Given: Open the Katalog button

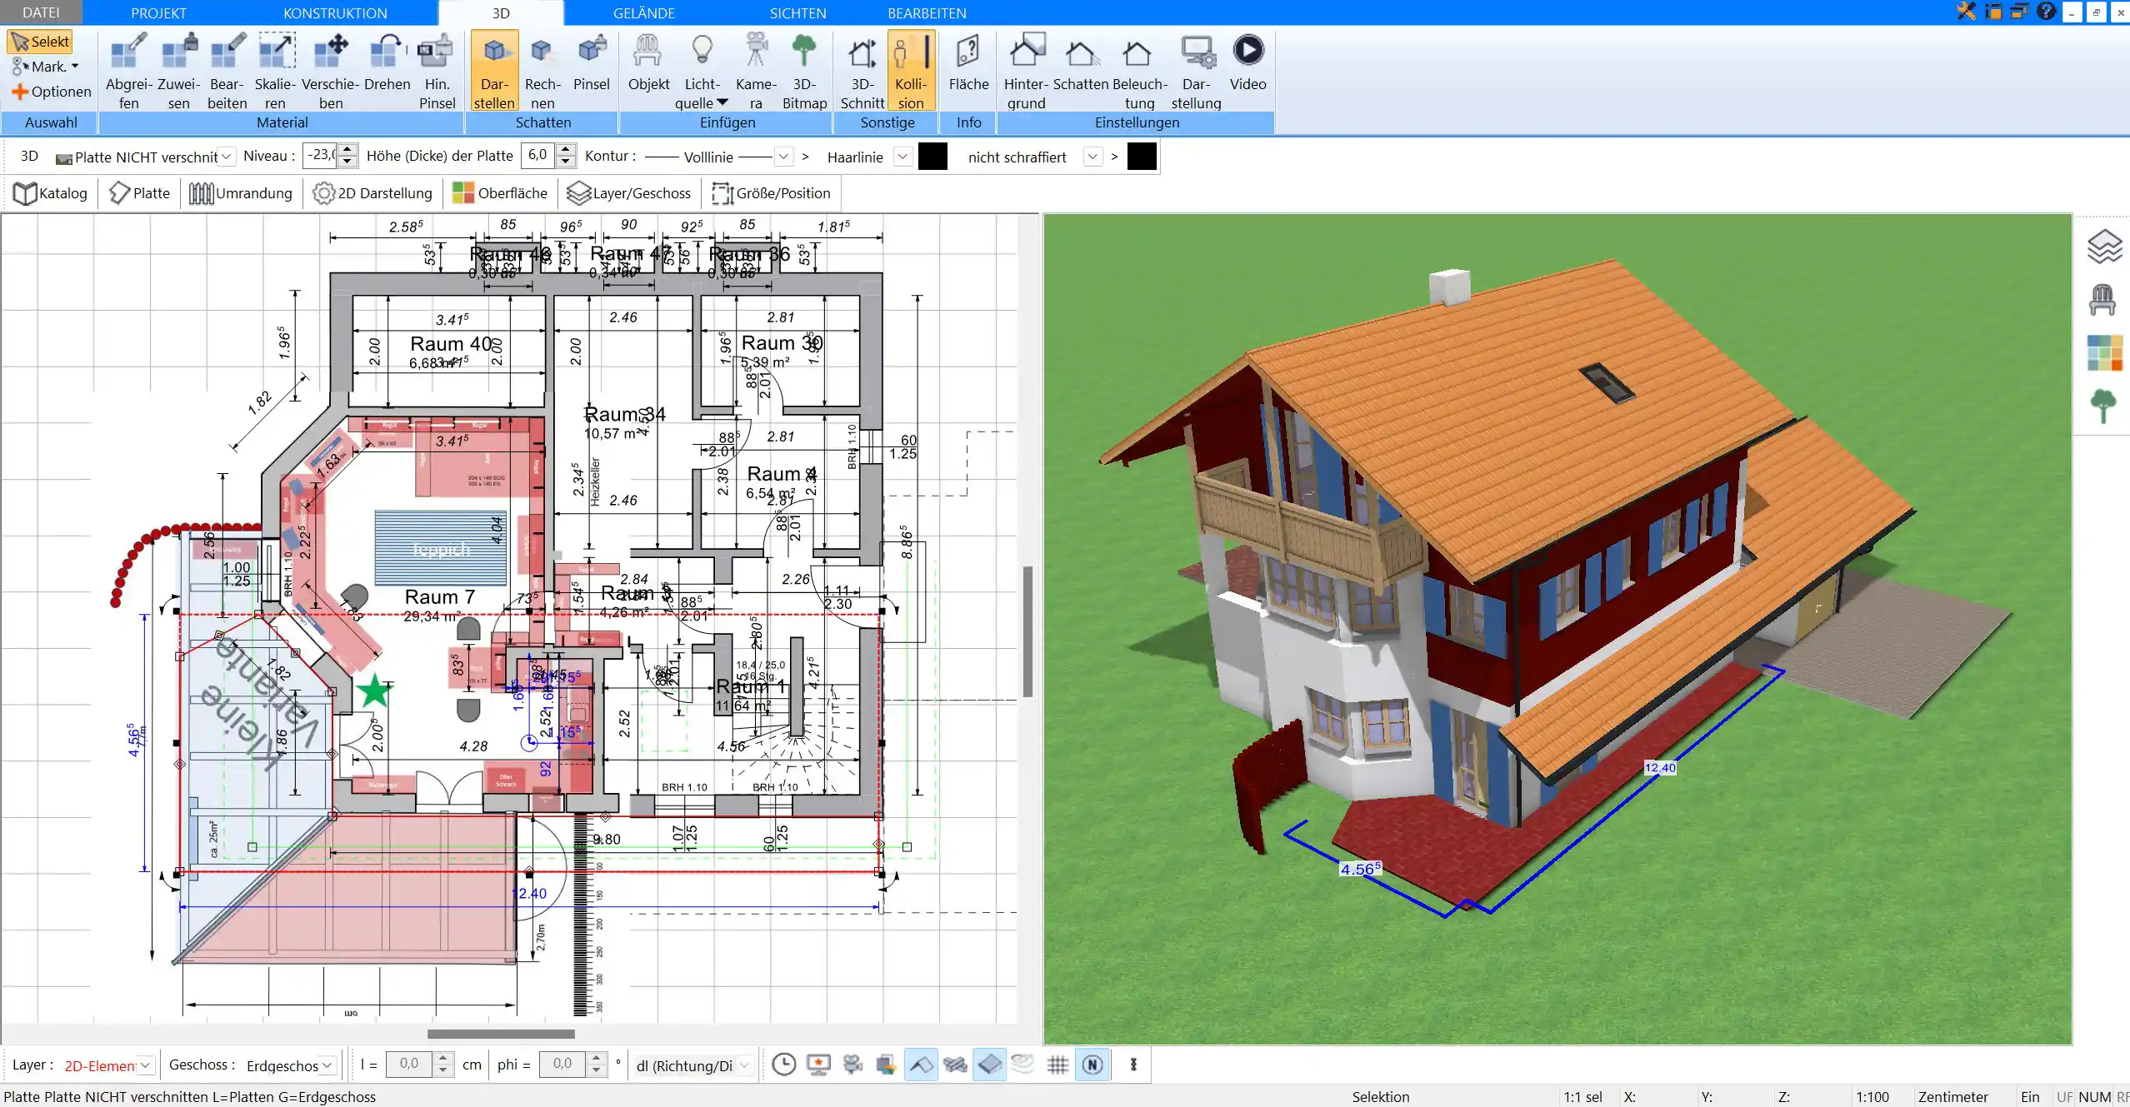Looking at the screenshot, I should click(51, 193).
